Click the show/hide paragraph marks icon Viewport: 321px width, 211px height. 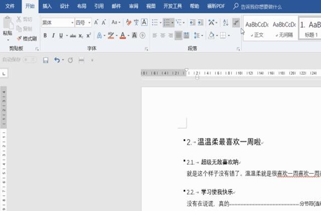tap(236, 23)
